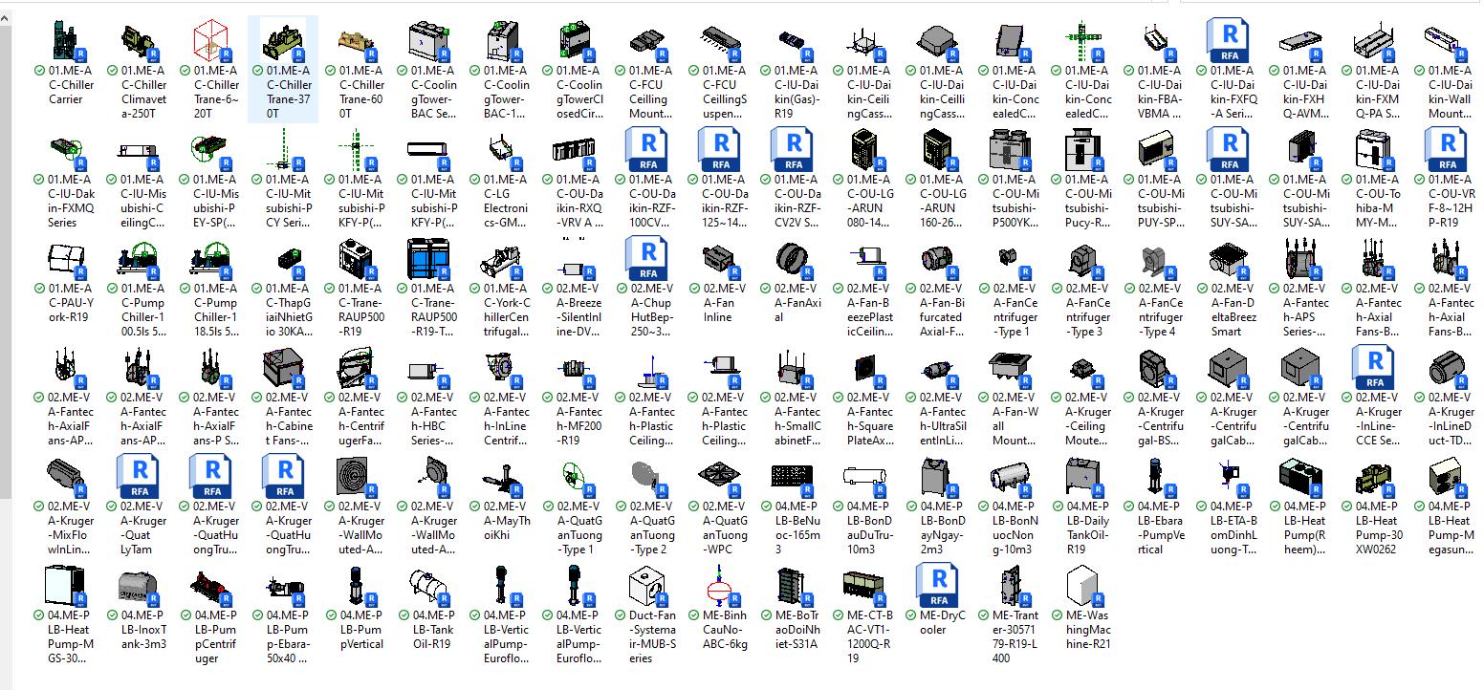Click the LG Electronics-GM family file
The height and width of the screenshot is (690, 1484).
point(501,151)
